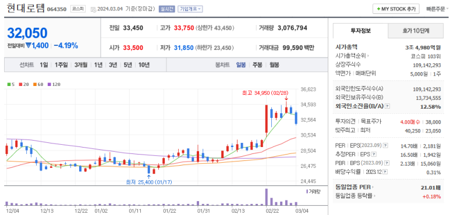Click the red arrow under 최고 34,950
Image resolution: width=450 pixels, height=215 pixels.
point(286,99)
